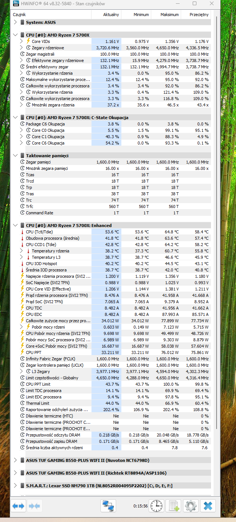The height and width of the screenshot is (522, 236).
Task: Click lightning icon of CPU PPT row
Action: [x=23, y=352]
